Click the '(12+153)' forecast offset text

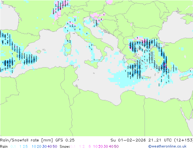pos(184,140)
